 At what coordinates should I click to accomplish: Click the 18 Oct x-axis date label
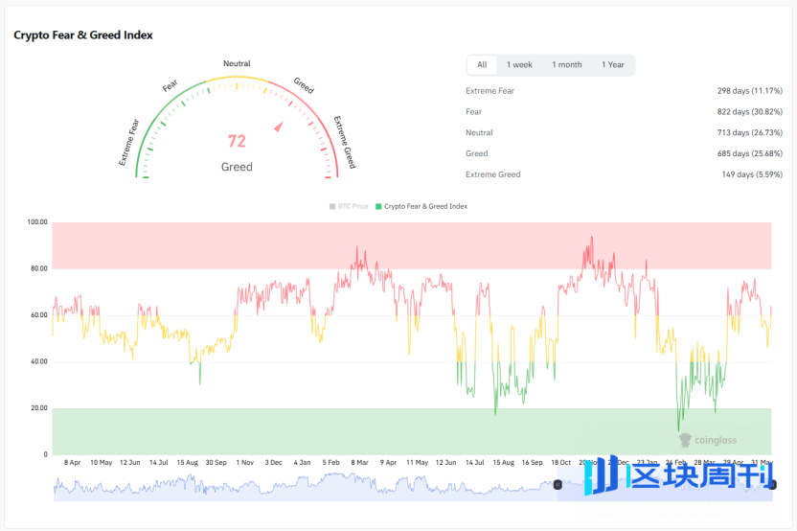(x=561, y=462)
